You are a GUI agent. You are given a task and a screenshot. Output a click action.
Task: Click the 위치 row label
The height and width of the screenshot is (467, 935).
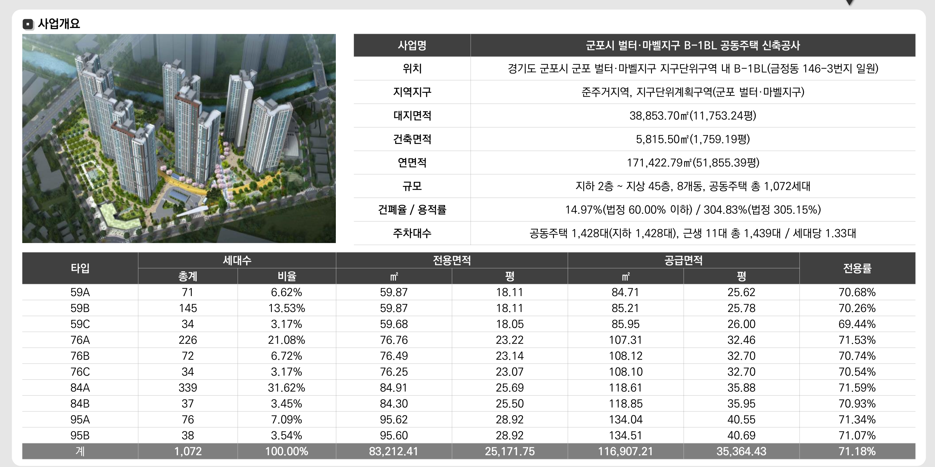coord(412,69)
